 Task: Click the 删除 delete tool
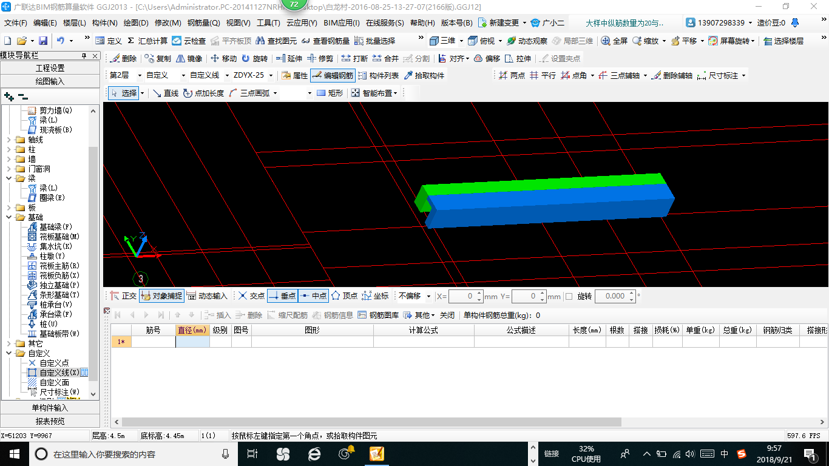124,59
